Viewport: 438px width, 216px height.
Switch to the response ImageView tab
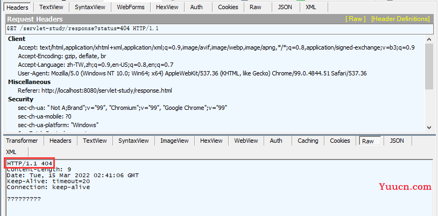174,141
